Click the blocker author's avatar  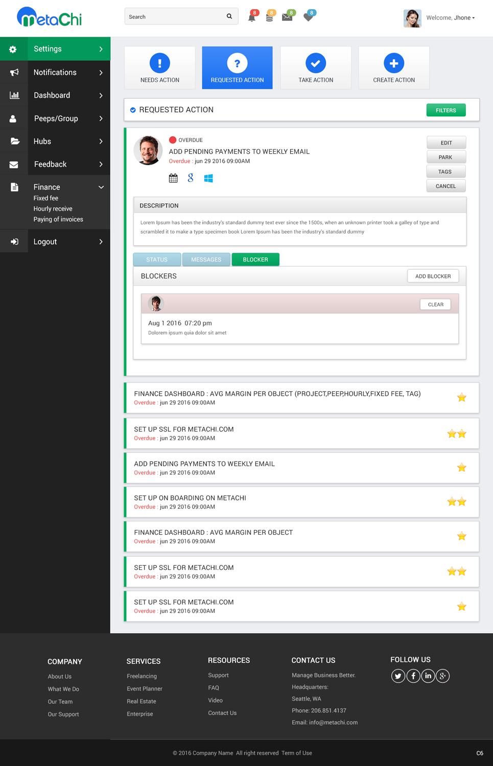click(156, 303)
